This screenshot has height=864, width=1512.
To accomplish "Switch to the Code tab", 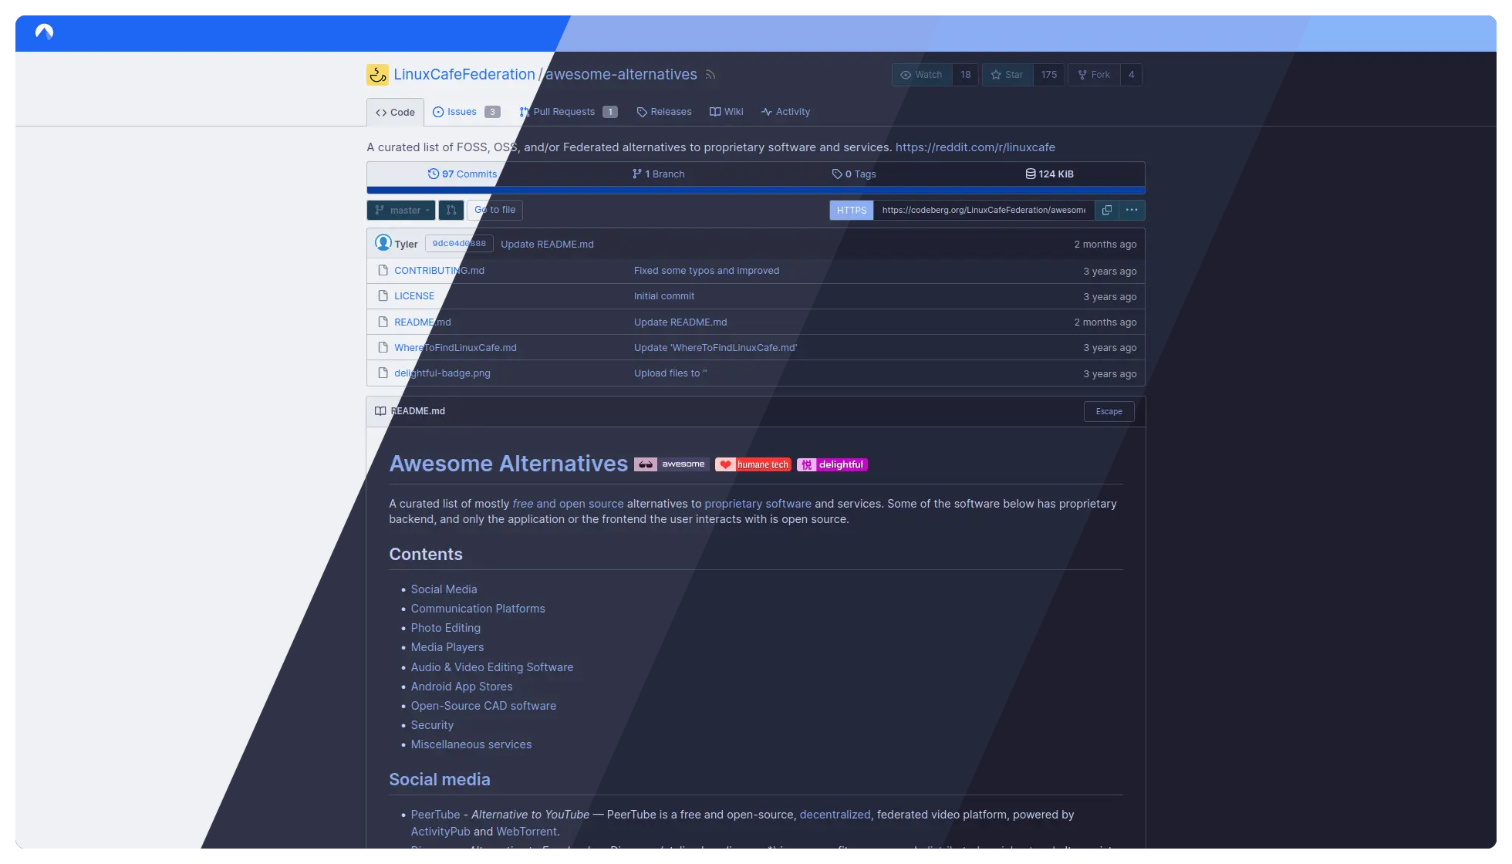I will (395, 113).
